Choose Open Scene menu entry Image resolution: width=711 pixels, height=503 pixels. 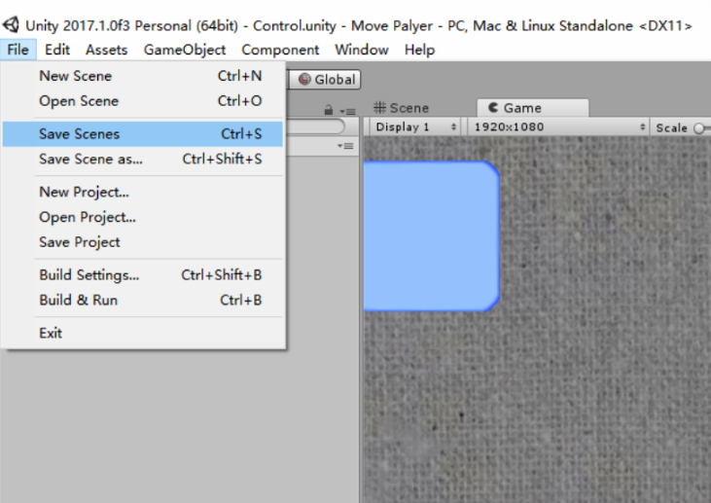(x=143, y=100)
